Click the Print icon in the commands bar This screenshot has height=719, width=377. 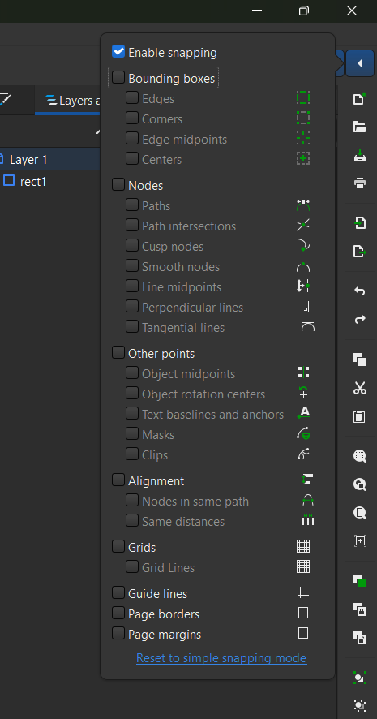coord(360,183)
